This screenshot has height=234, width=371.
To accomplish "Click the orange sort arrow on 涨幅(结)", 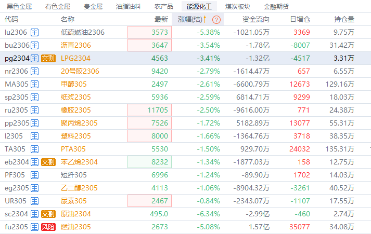I will [205, 19].
